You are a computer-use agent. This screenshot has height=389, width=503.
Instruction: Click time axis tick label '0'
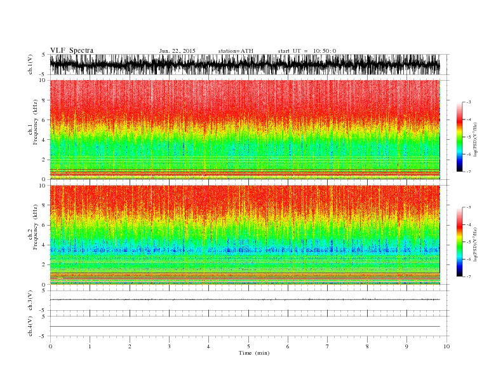pyautogui.click(x=50, y=346)
